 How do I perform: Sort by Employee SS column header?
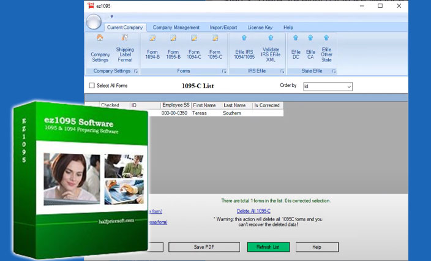(x=176, y=105)
